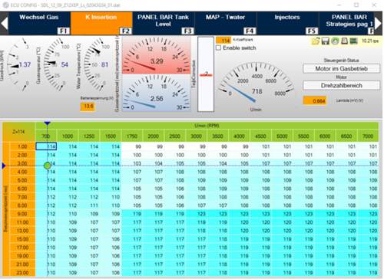Open the PANEL BAR Tank Level tab

click(164, 23)
